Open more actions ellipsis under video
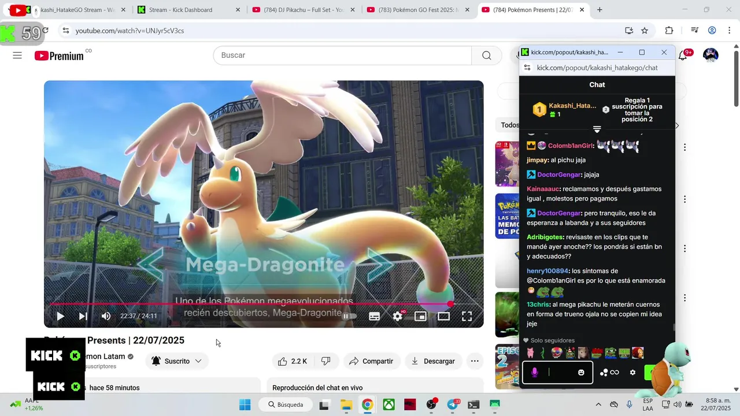Viewport: 740px width, 416px height. point(475,361)
